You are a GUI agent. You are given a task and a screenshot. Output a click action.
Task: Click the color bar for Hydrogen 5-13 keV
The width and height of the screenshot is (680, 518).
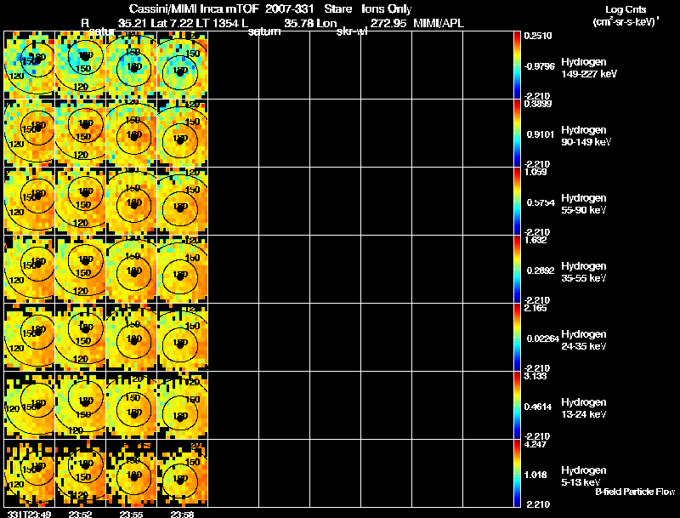click(517, 474)
